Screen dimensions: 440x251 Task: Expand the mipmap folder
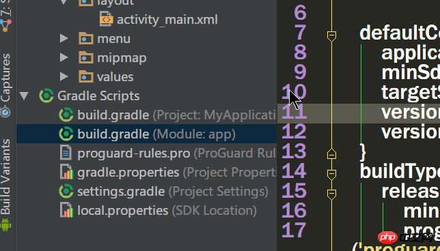(x=64, y=58)
